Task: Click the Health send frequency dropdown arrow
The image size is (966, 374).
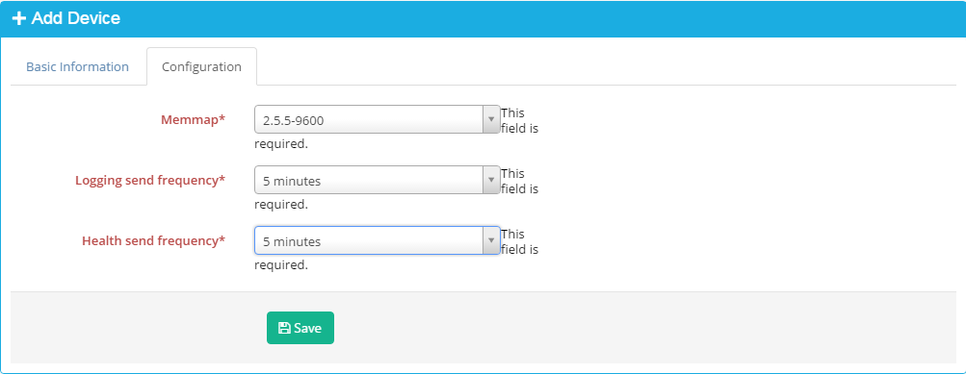Action: coord(491,240)
